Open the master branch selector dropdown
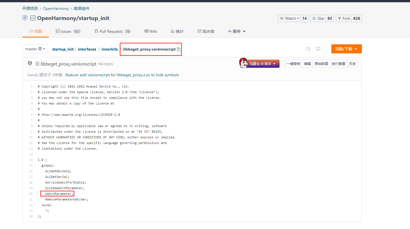The width and height of the screenshot is (410, 229). tap(35, 49)
